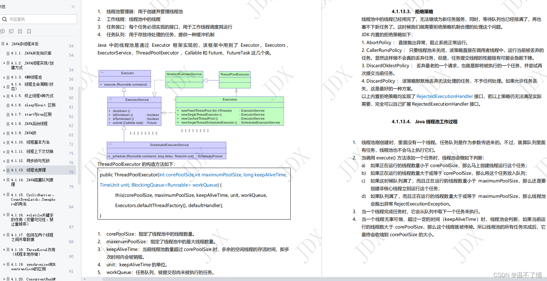The height and width of the screenshot is (281, 547).
Task: Expand bookmark 4.1.13. 线程池原理 arrow
Action: pos(4,170)
